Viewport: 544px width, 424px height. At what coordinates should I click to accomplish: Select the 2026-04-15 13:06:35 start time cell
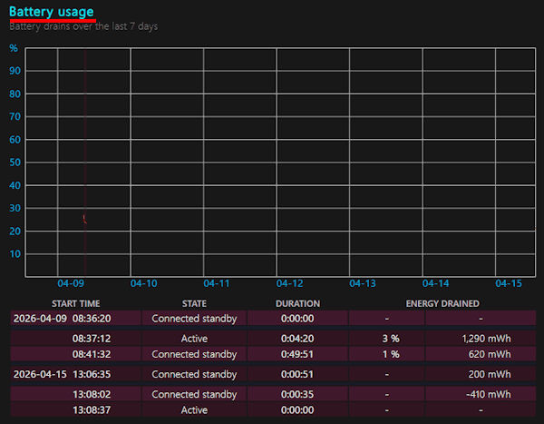(x=63, y=374)
